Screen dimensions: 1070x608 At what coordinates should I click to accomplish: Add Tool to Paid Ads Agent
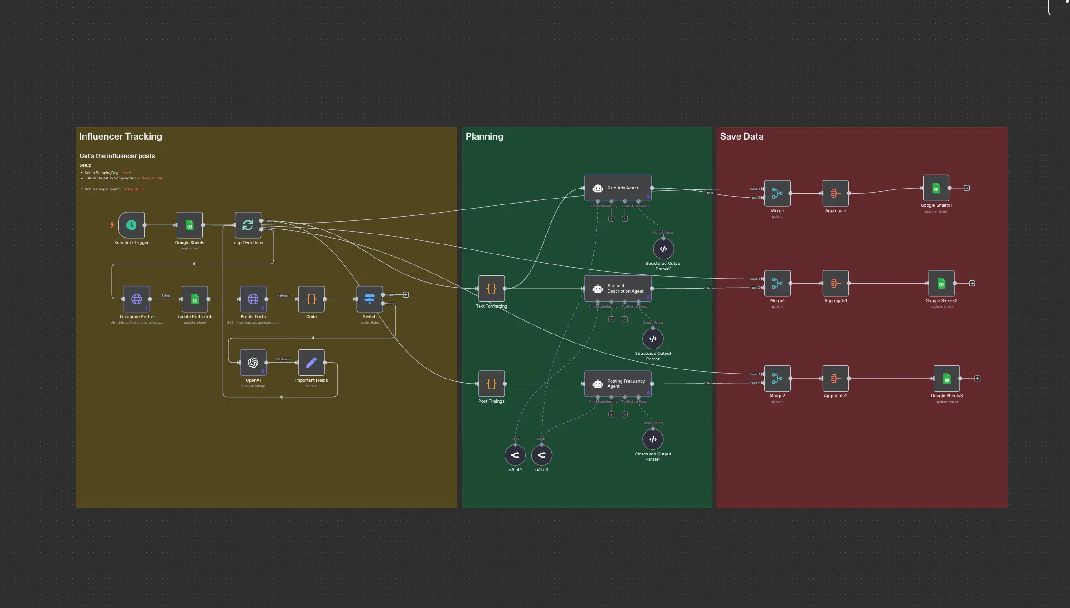click(625, 219)
